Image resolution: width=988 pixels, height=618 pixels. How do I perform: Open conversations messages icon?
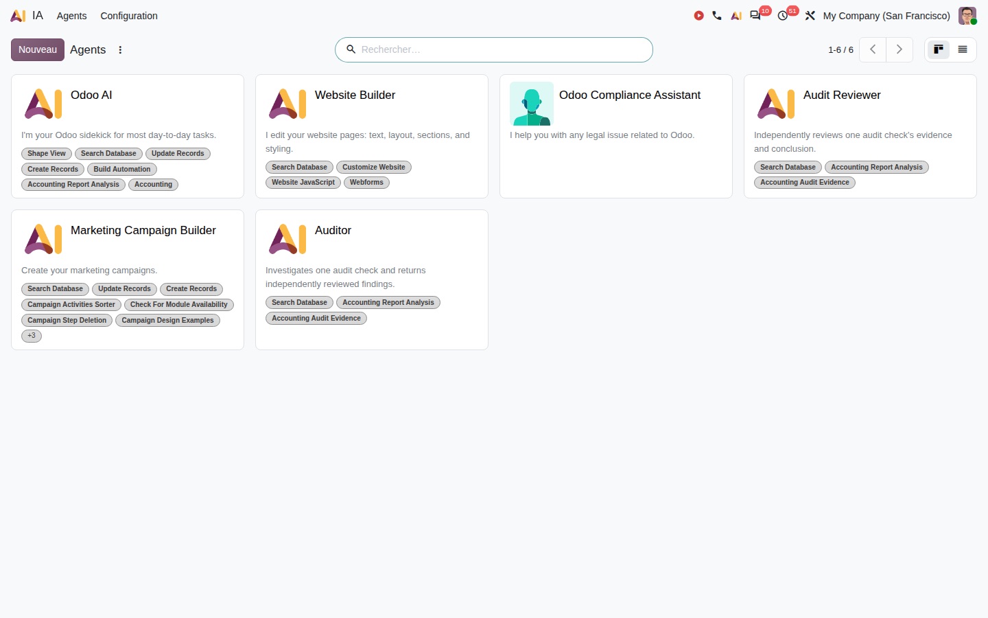[755, 16]
